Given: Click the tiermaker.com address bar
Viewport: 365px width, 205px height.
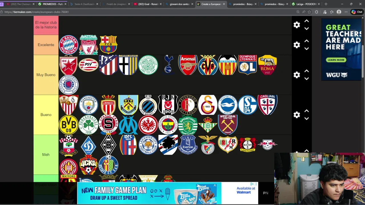Looking at the screenshot, I should (148, 12).
